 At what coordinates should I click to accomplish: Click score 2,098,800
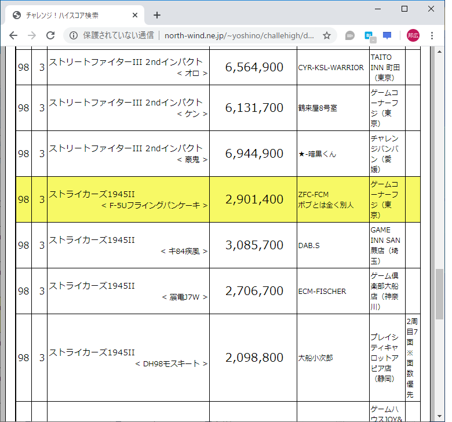pos(254,358)
